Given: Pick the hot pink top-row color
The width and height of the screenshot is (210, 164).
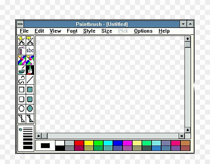Looking at the screenshot, I should (175, 143).
